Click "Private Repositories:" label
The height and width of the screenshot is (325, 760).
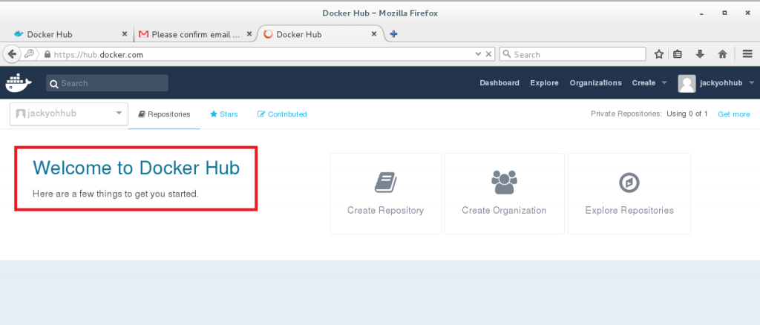[x=626, y=114]
